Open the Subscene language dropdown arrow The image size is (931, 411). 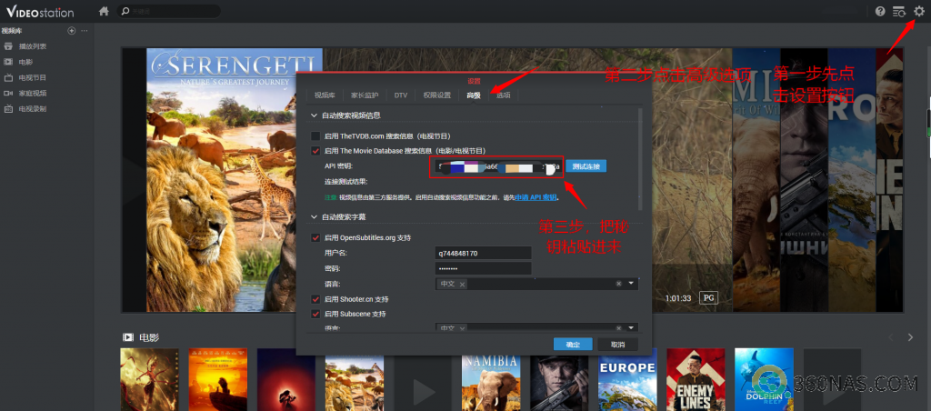pyautogui.click(x=631, y=328)
